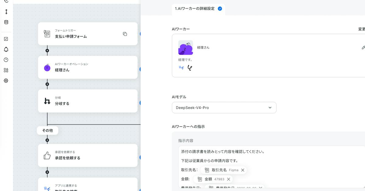Click the pencil edit icon for 経理さん worker

[363, 48]
